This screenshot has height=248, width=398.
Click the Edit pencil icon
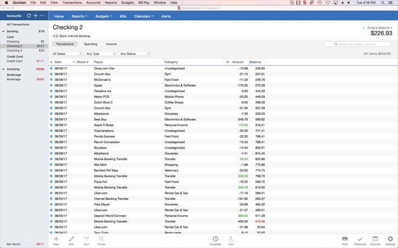(71, 240)
